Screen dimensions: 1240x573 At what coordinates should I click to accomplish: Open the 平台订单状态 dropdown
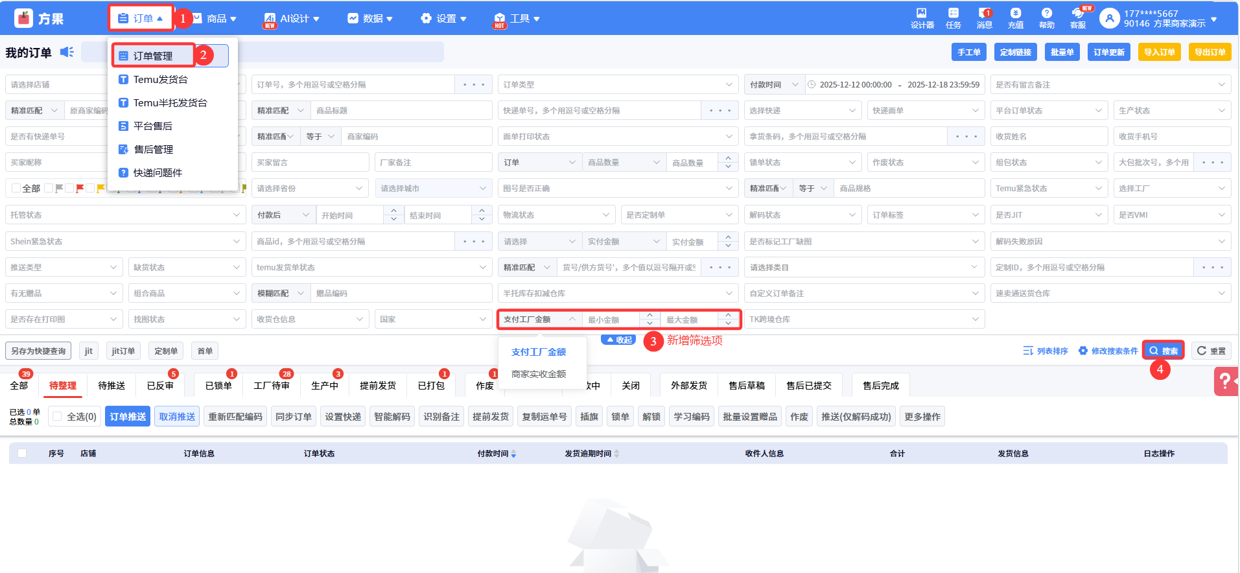click(1048, 110)
